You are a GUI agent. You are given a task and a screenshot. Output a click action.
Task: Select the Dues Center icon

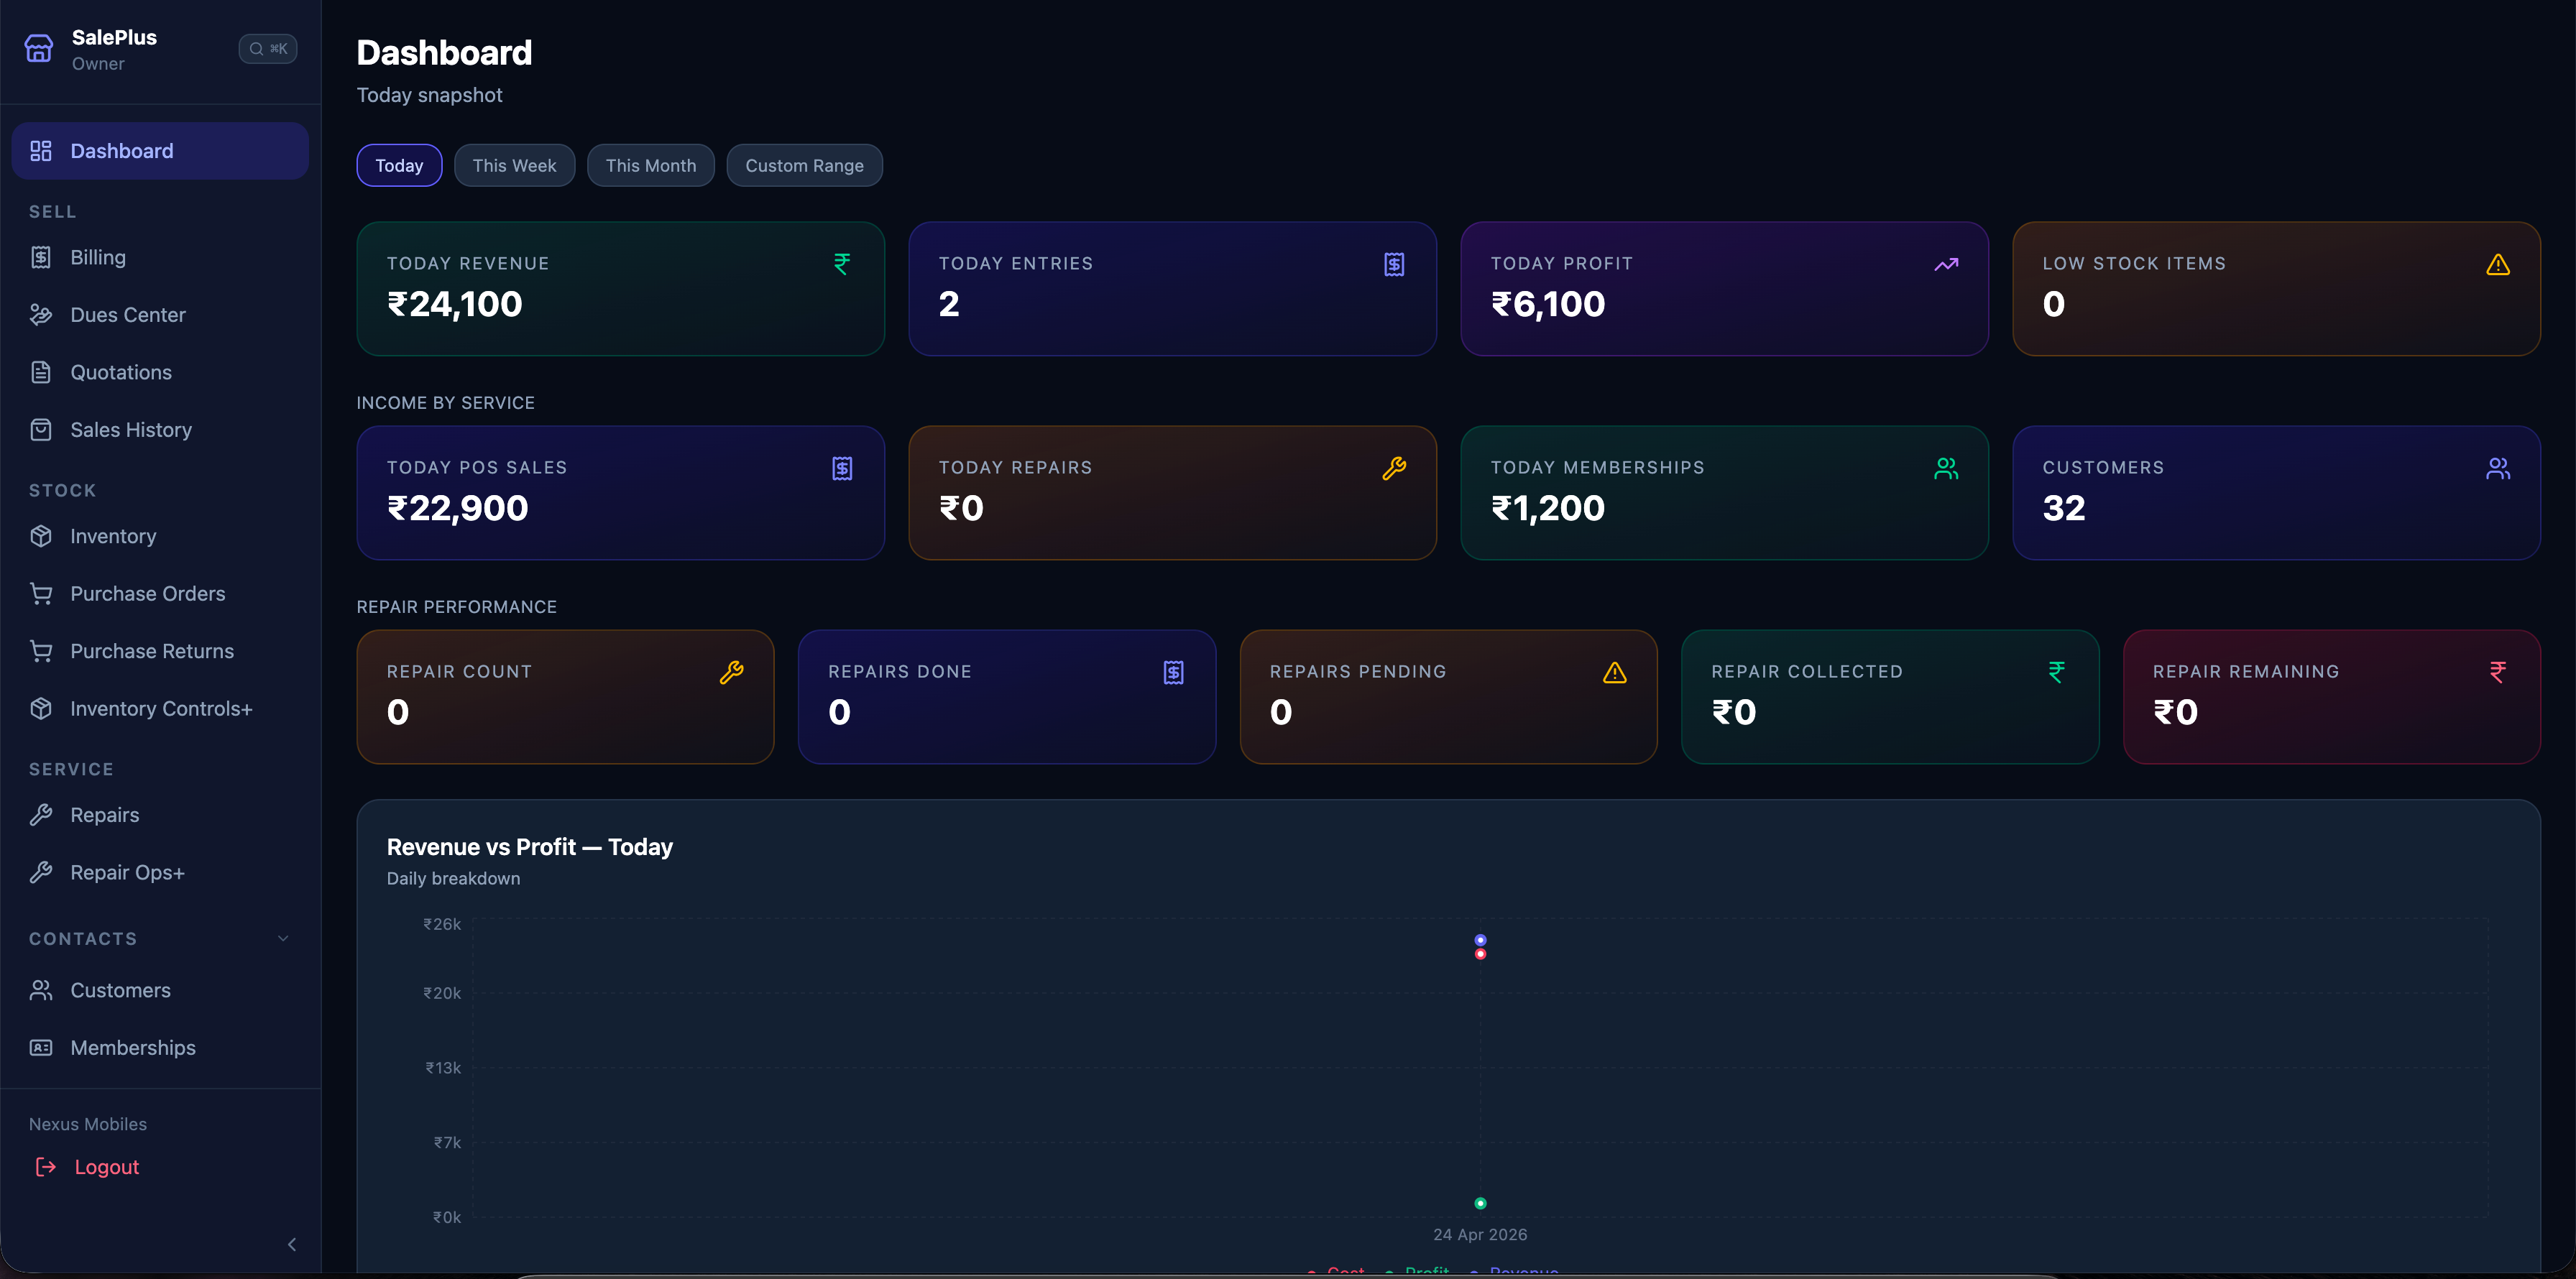pyautogui.click(x=41, y=314)
